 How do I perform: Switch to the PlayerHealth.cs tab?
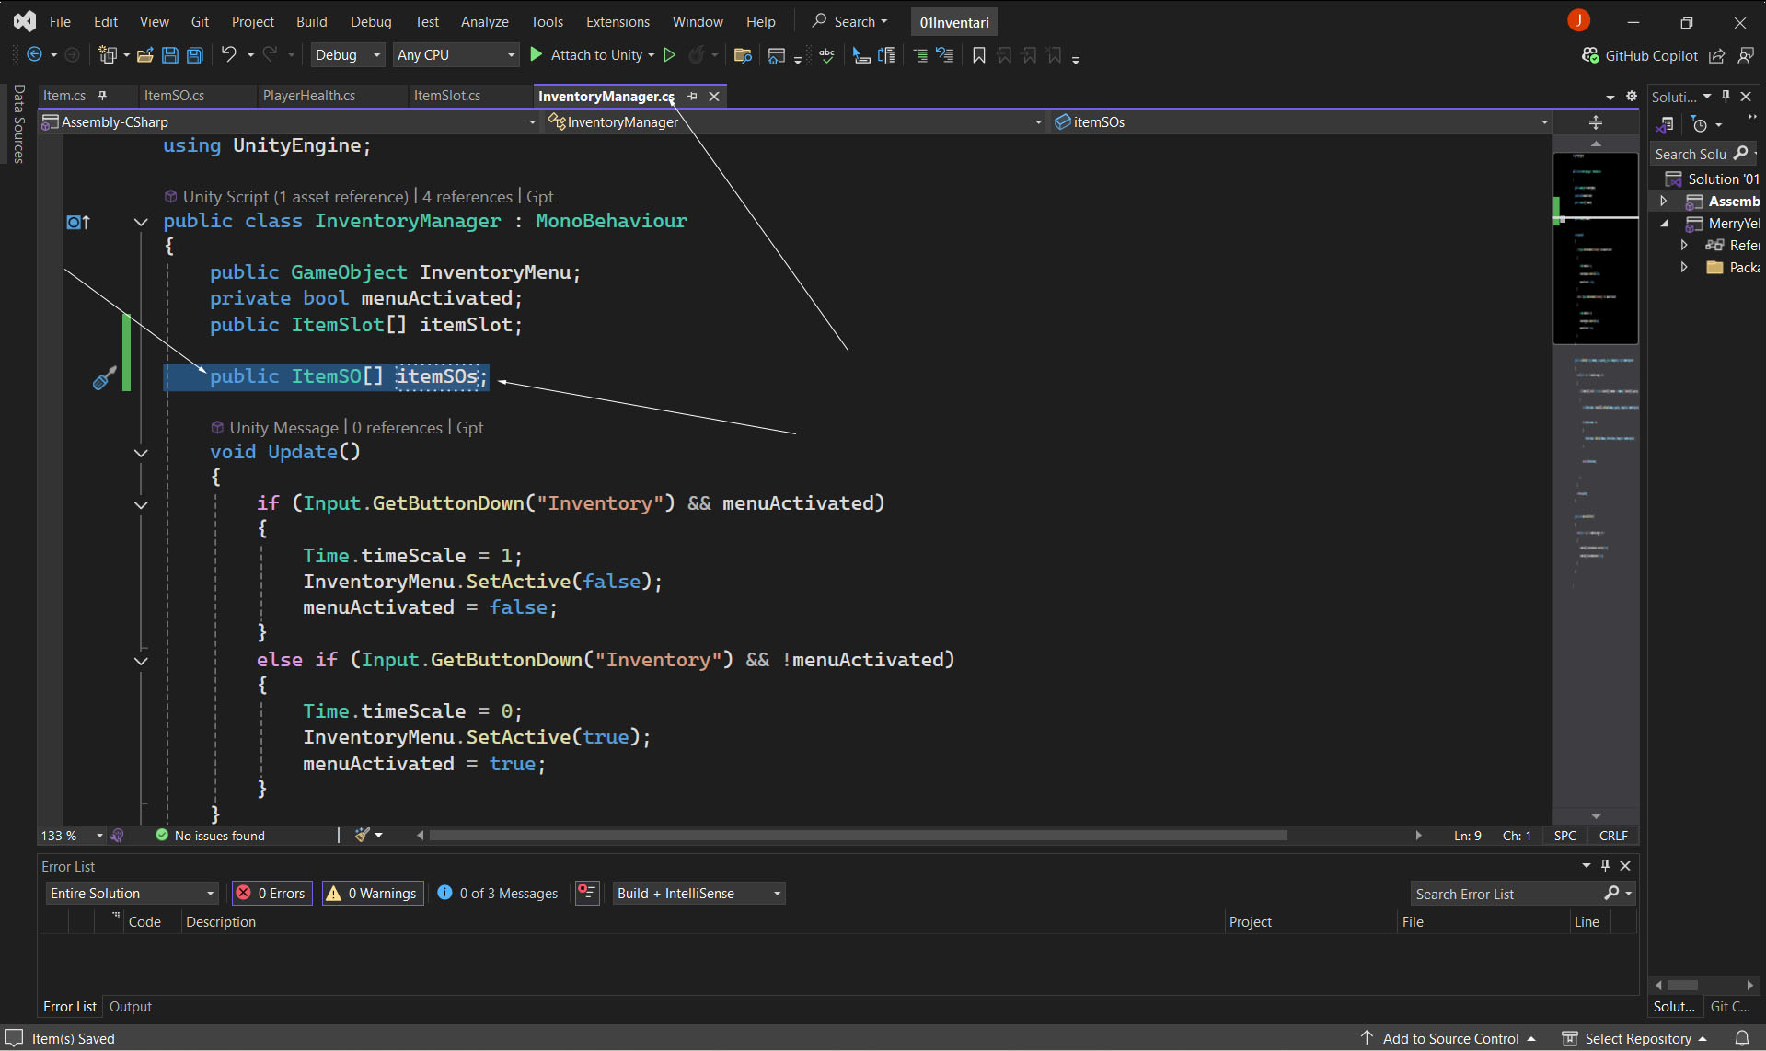click(x=309, y=96)
